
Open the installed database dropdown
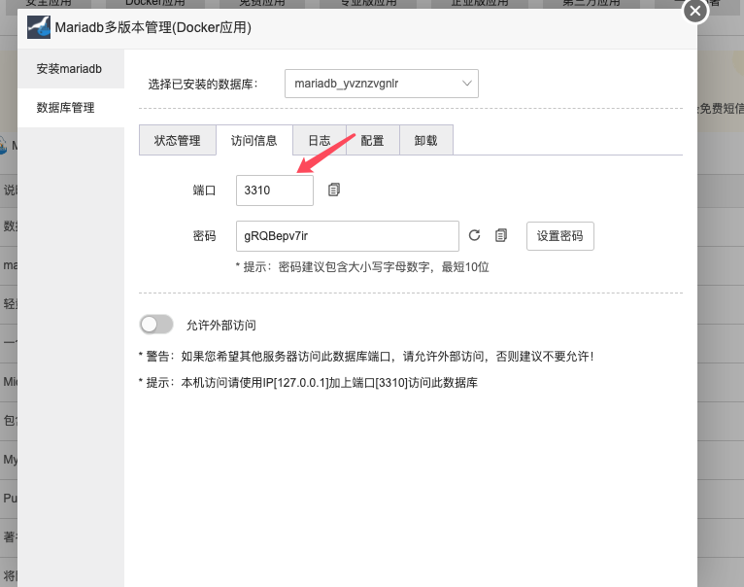(382, 84)
